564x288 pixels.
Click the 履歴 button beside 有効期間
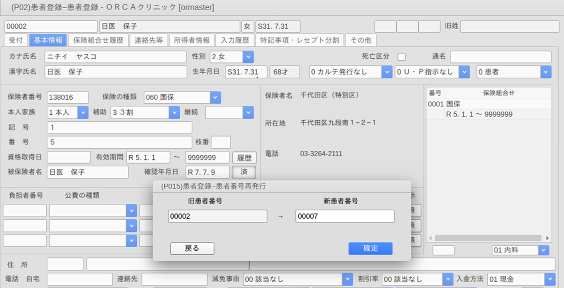tap(244, 158)
